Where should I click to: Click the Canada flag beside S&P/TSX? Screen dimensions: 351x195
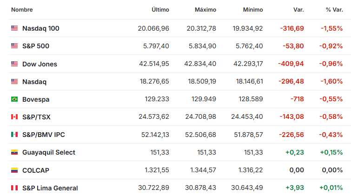(14, 117)
